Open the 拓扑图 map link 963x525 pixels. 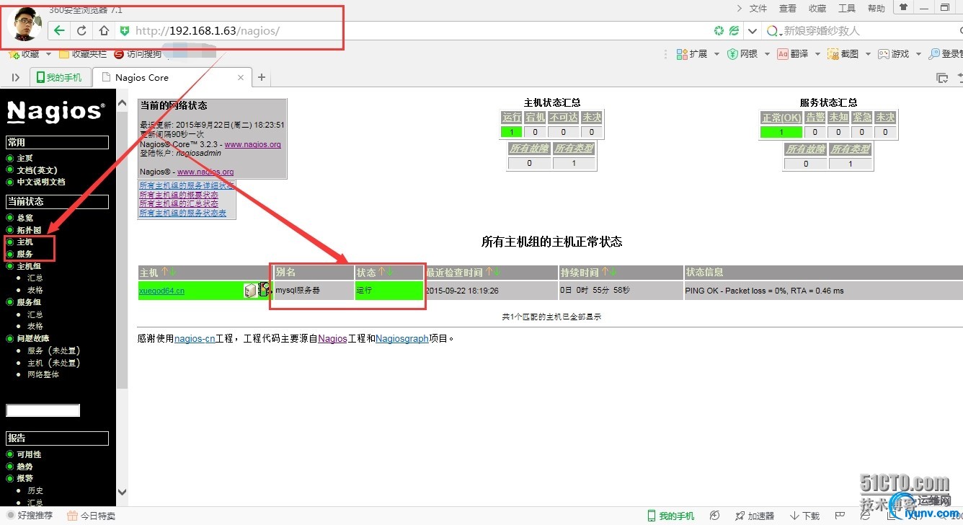click(x=30, y=230)
